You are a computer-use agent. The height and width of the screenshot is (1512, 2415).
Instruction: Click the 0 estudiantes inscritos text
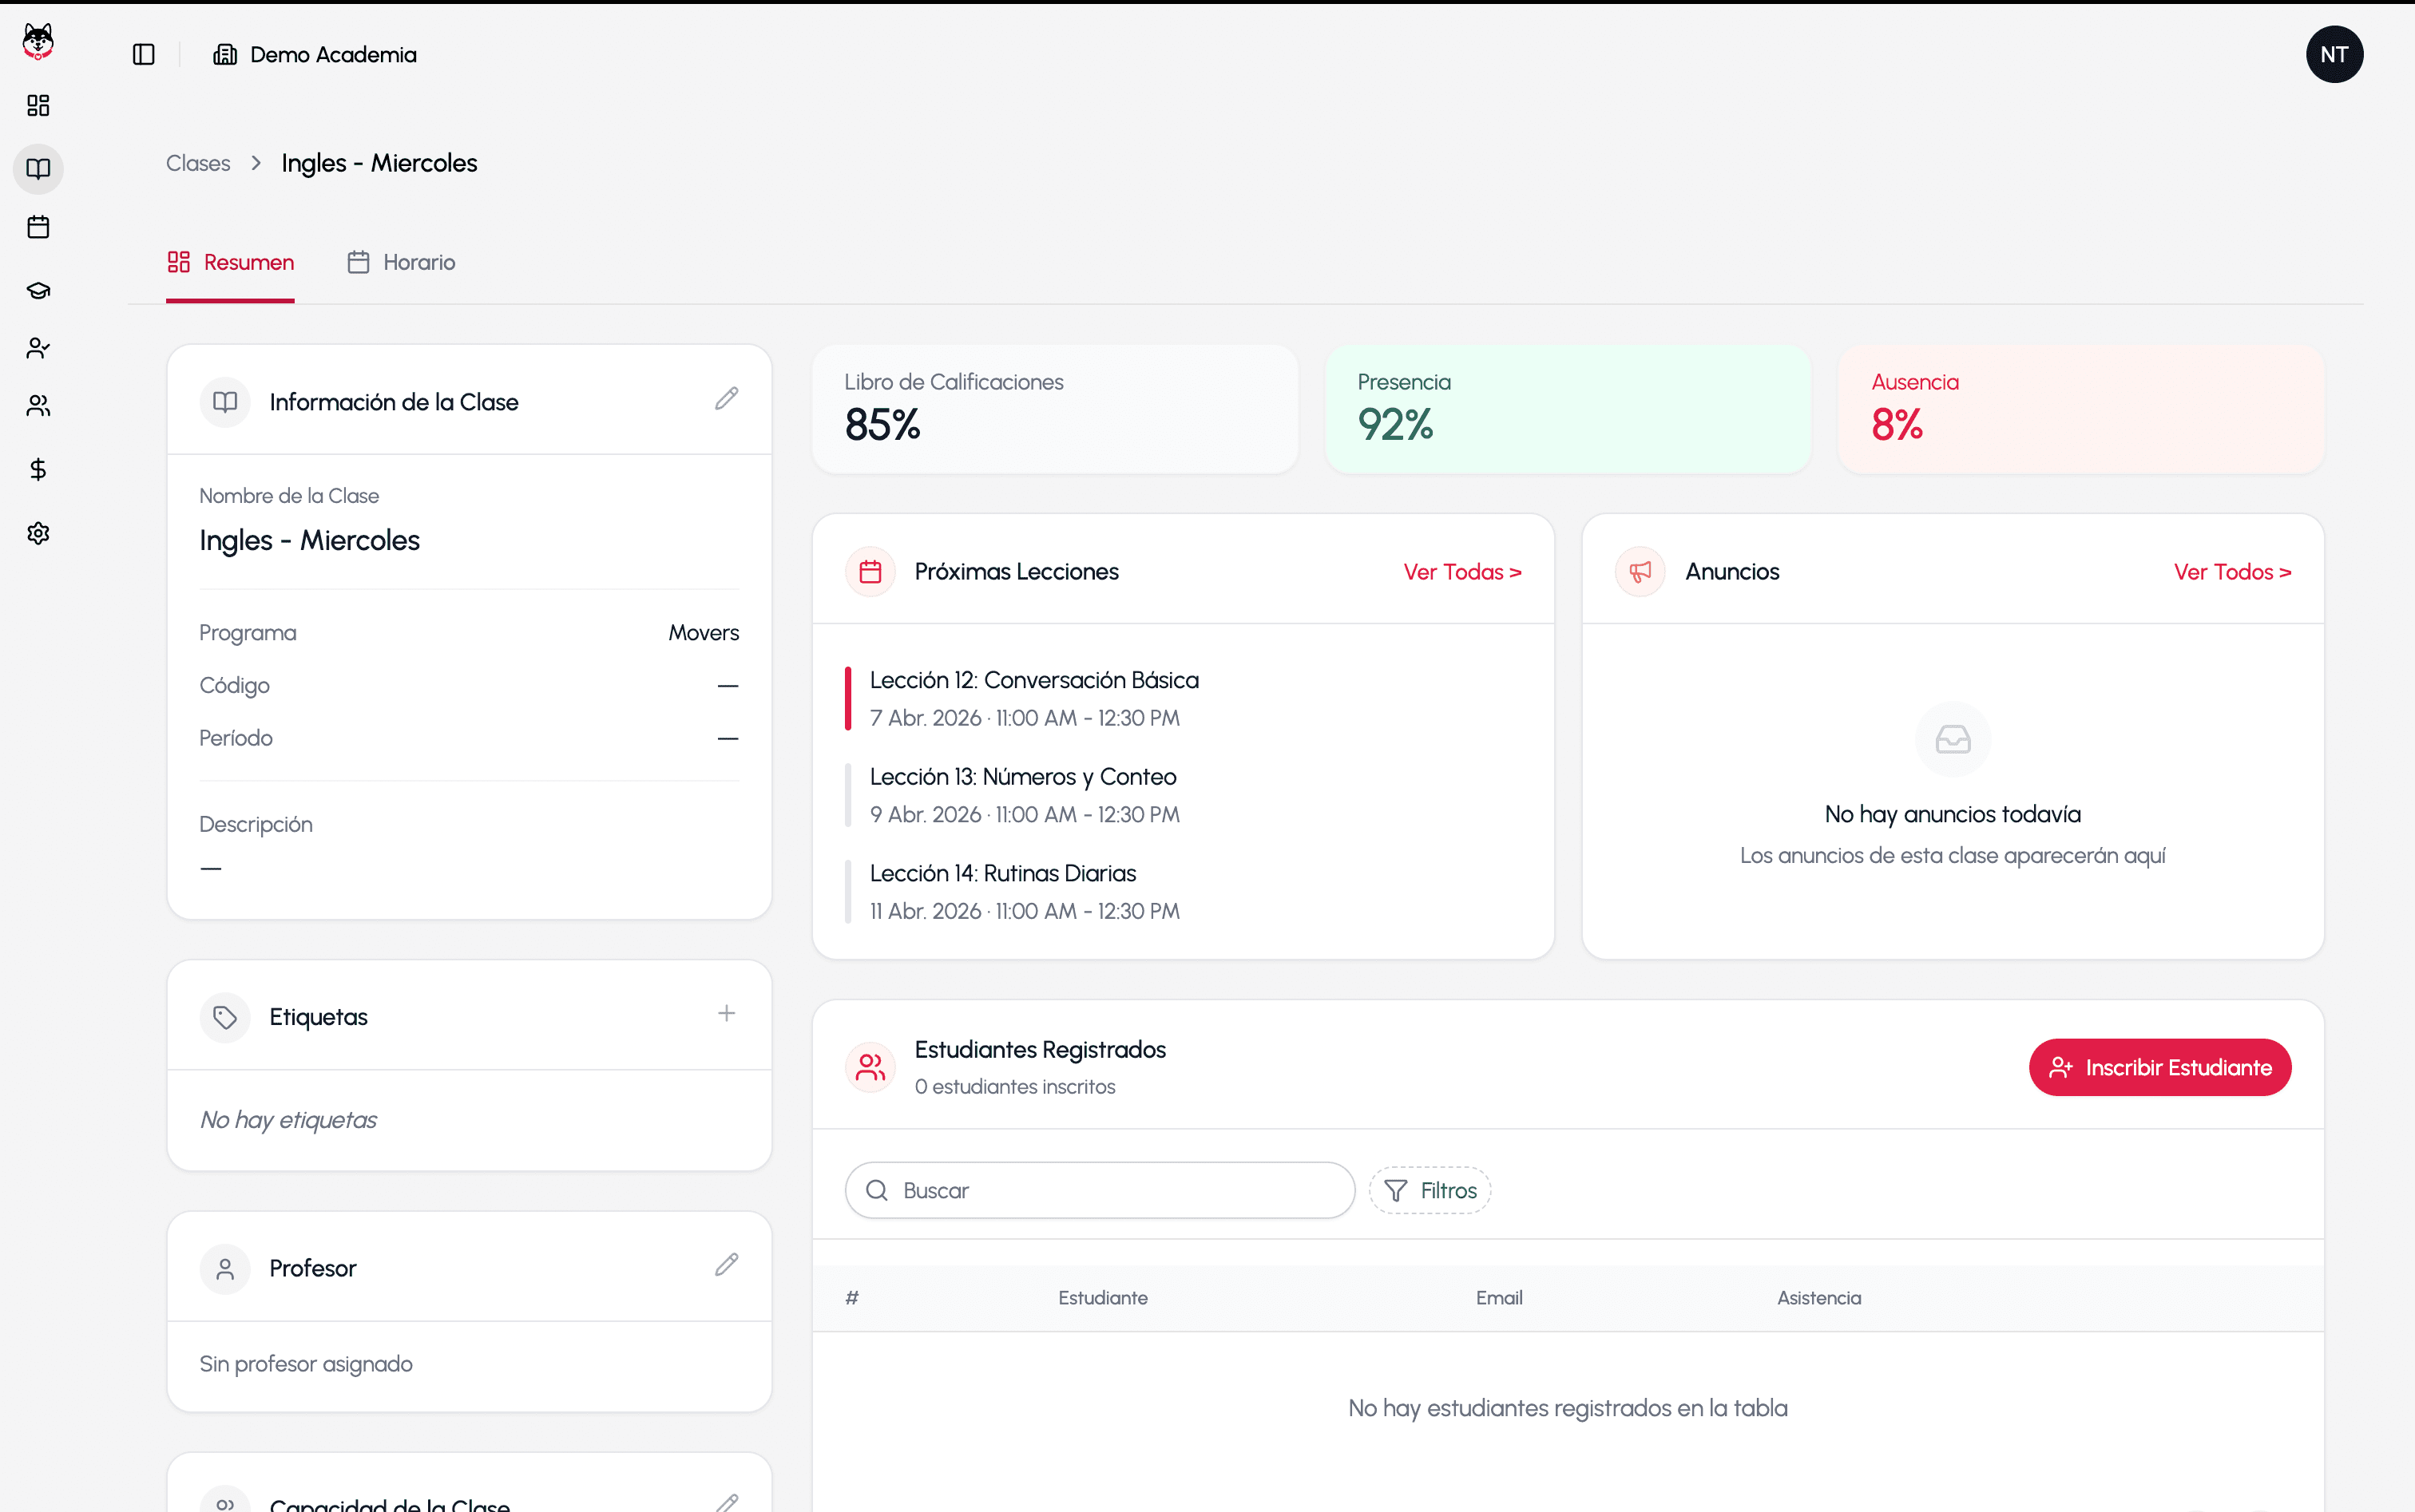click(x=1014, y=1086)
